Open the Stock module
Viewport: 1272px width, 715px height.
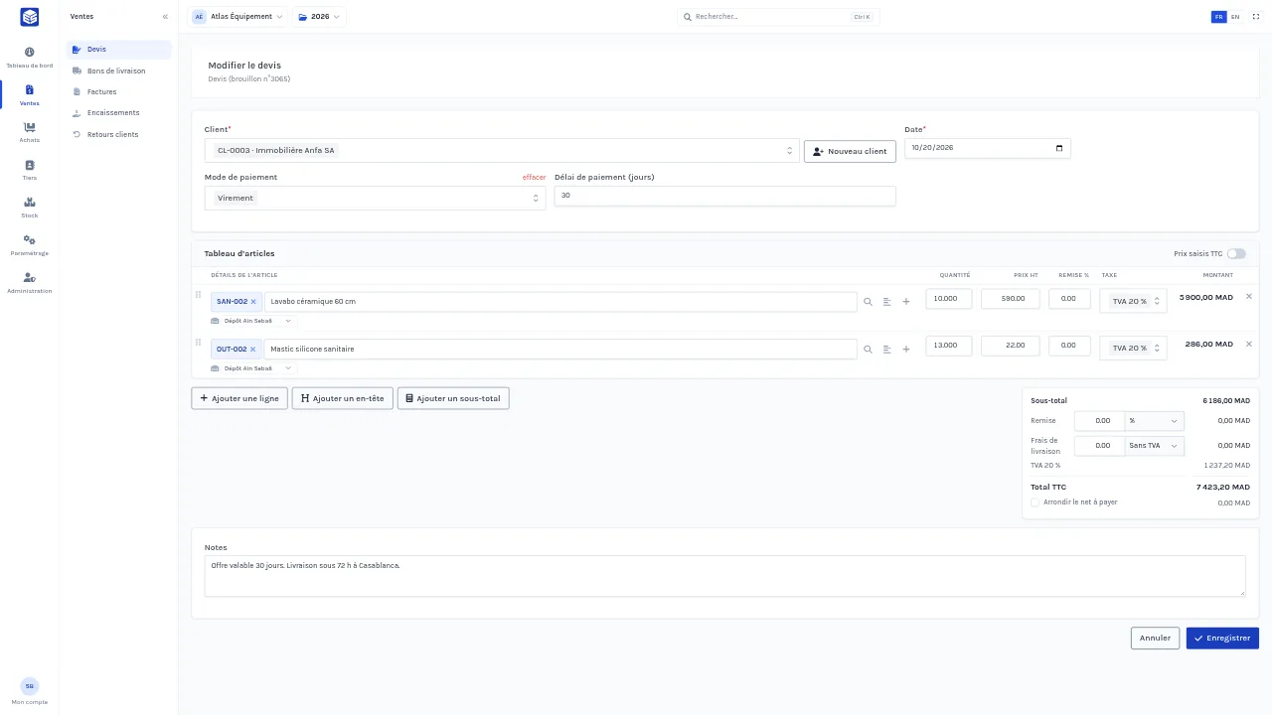30,208
